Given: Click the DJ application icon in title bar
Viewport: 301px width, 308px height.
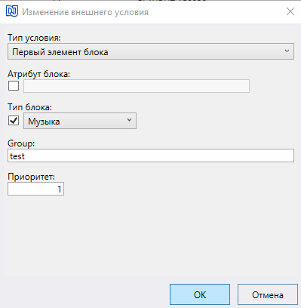Looking at the screenshot, I should [12, 11].
